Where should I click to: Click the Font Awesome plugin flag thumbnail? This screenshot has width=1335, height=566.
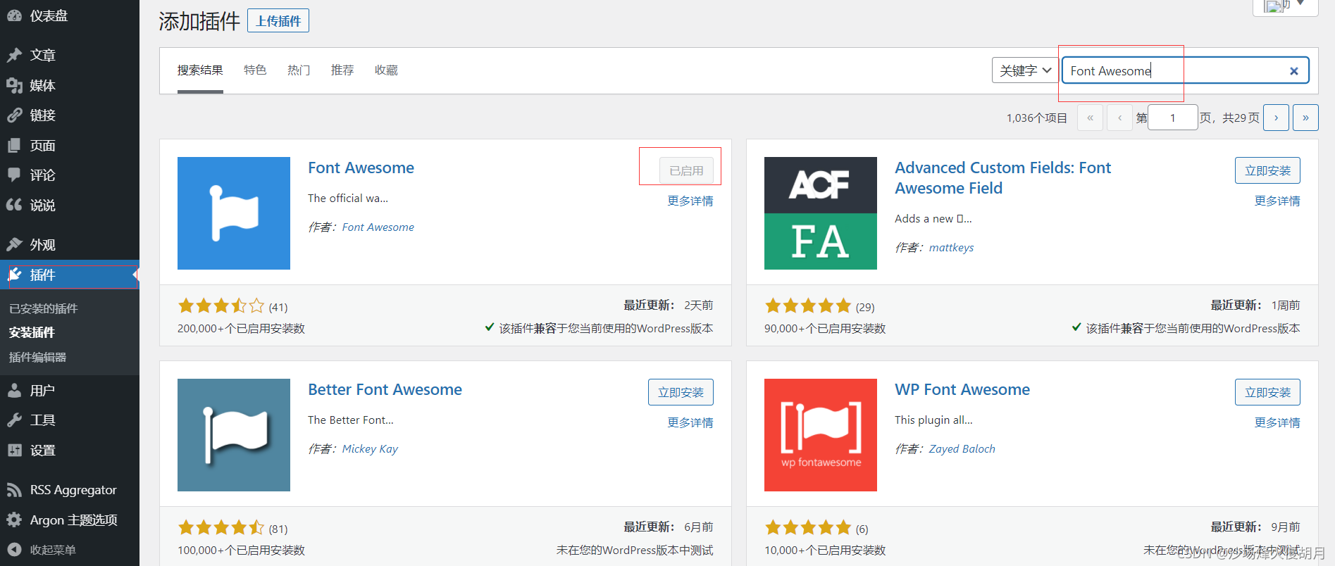pos(234,213)
